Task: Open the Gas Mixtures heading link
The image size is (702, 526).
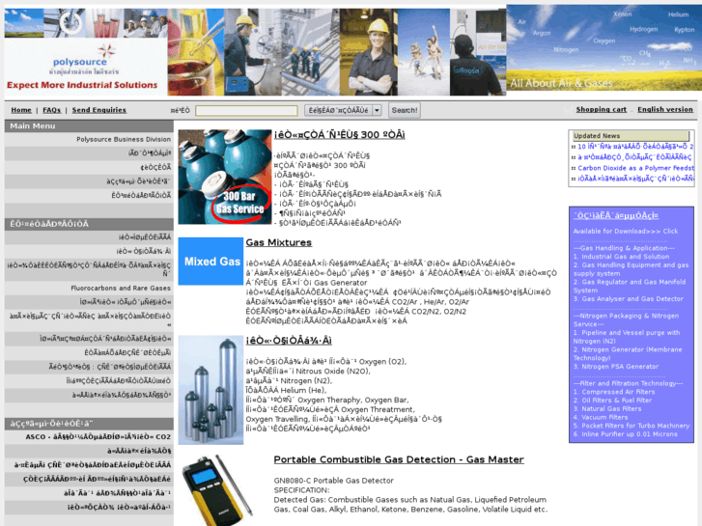Action: [278, 242]
